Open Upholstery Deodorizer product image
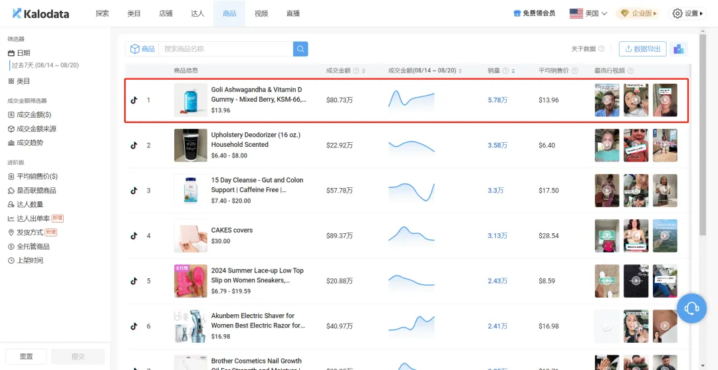This screenshot has height=370, width=718. (191, 145)
